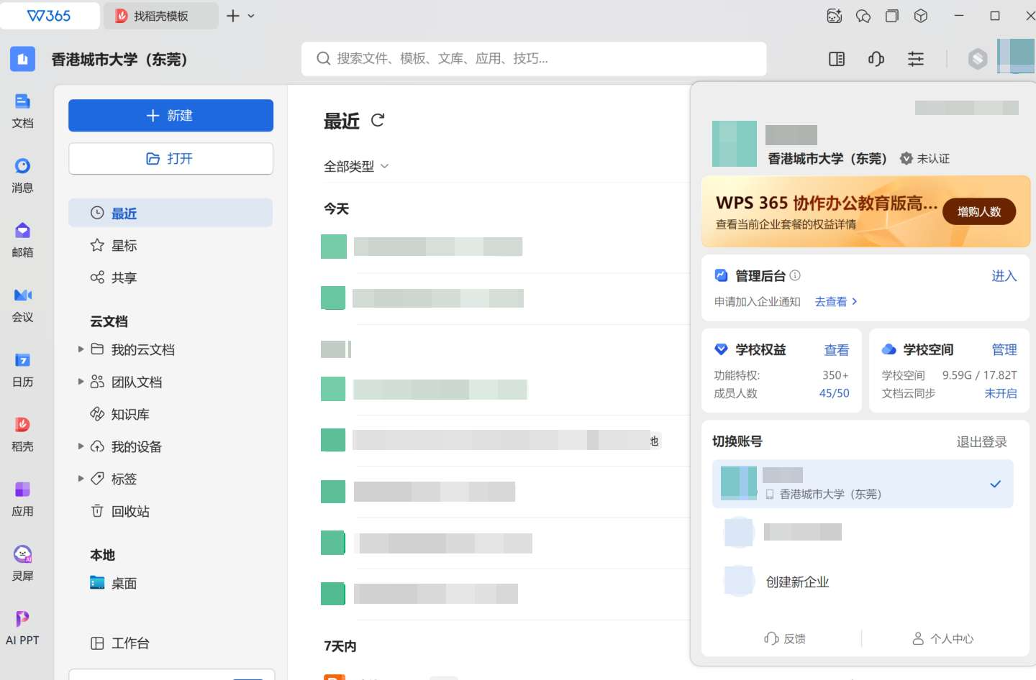This screenshot has height=680, width=1036.
Task: Click the blue 新建 button
Action: [171, 116]
